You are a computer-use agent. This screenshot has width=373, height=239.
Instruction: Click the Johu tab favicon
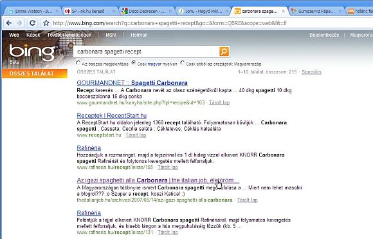(181, 11)
